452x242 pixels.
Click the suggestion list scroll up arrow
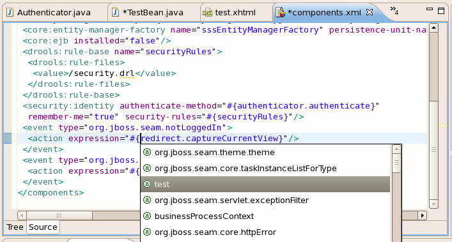coord(396,149)
